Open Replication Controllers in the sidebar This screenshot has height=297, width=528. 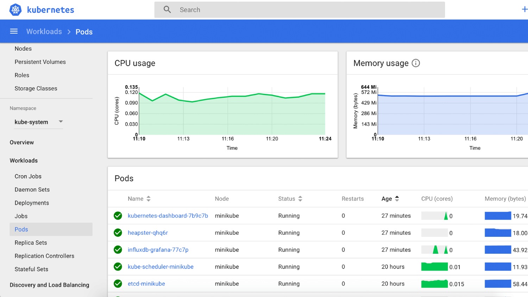[x=44, y=256]
